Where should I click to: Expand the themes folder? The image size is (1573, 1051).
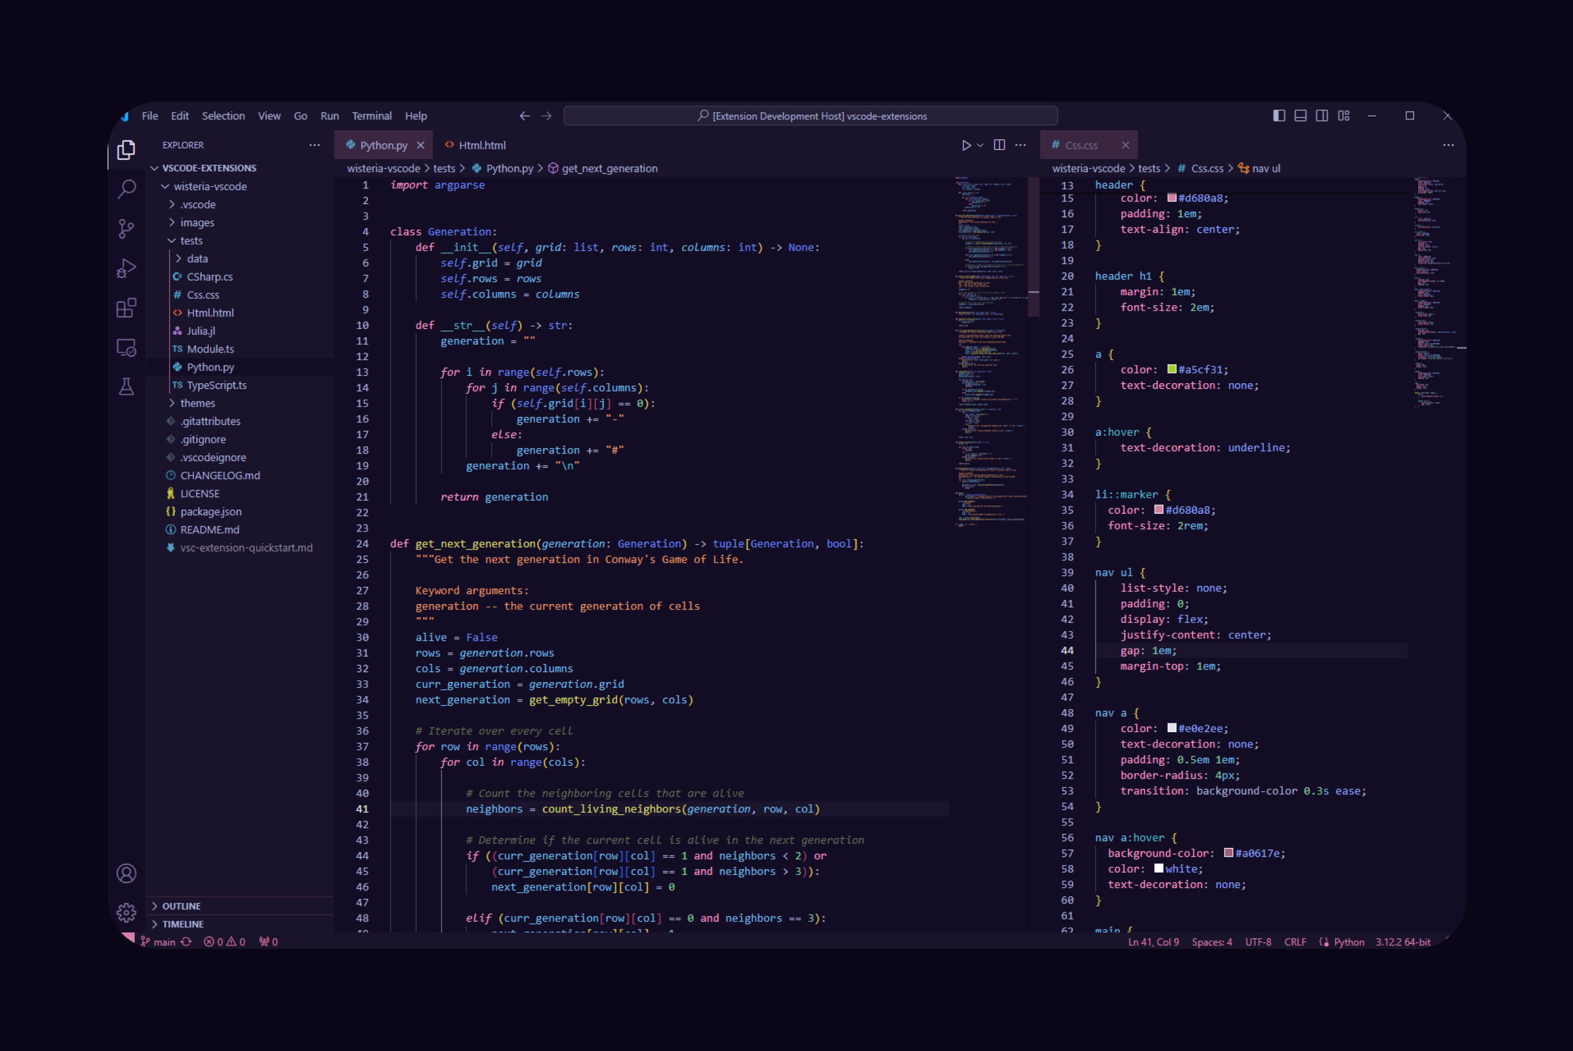pos(197,403)
